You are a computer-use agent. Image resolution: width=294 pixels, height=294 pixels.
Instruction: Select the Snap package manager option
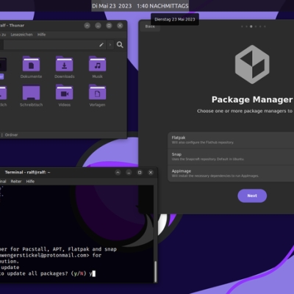(x=231, y=157)
